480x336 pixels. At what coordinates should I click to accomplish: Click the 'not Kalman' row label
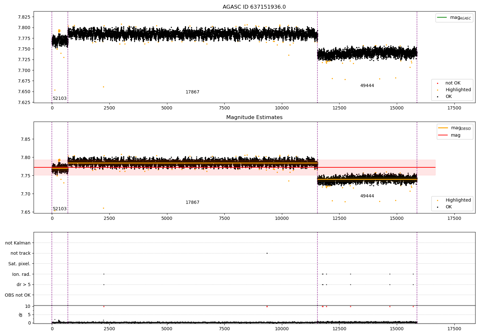[18, 243]
